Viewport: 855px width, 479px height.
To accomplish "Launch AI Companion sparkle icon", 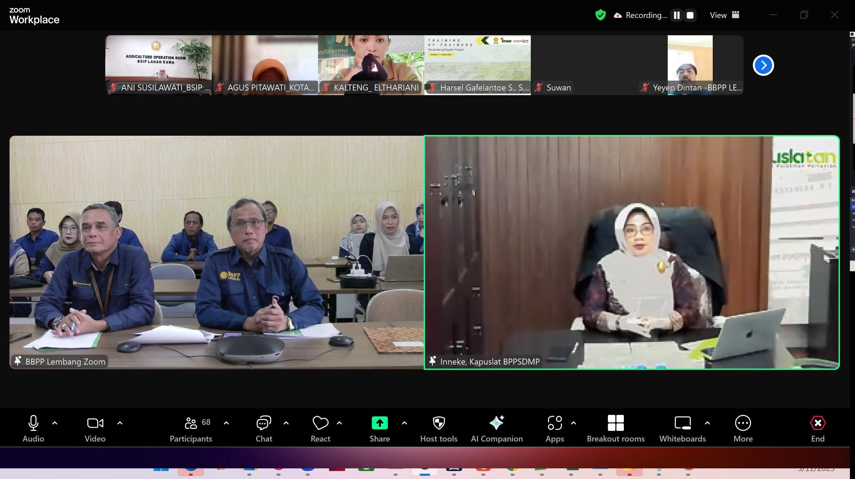I will click(x=496, y=423).
